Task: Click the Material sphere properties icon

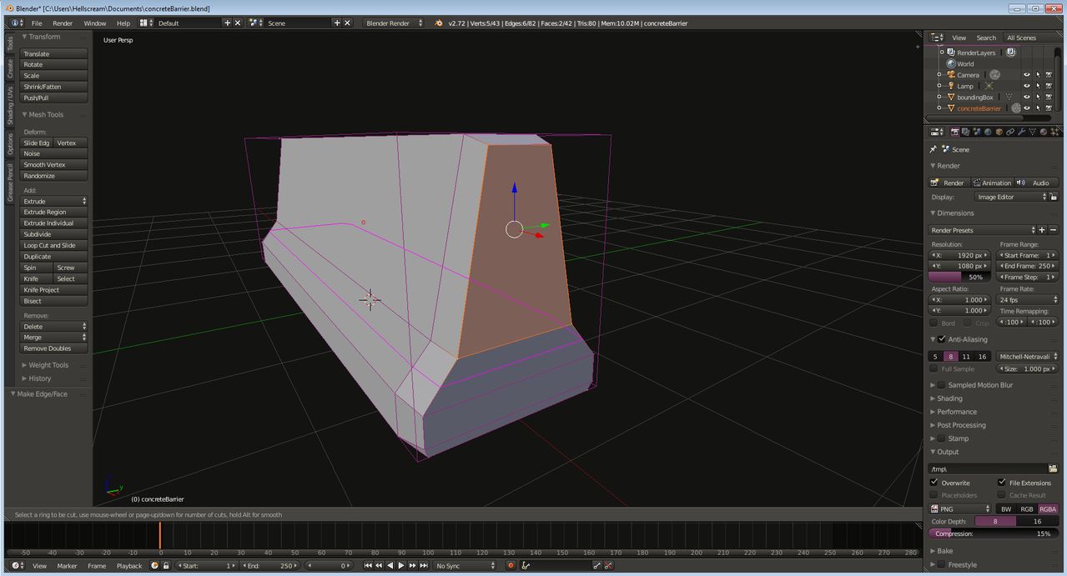Action: pyautogui.click(x=1042, y=132)
